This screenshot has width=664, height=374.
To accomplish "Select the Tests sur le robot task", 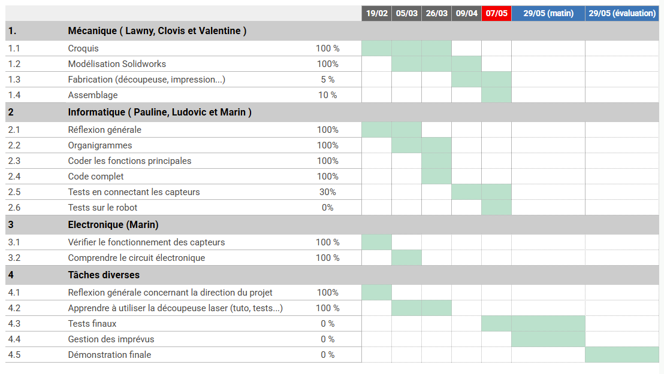I will 102,208.
